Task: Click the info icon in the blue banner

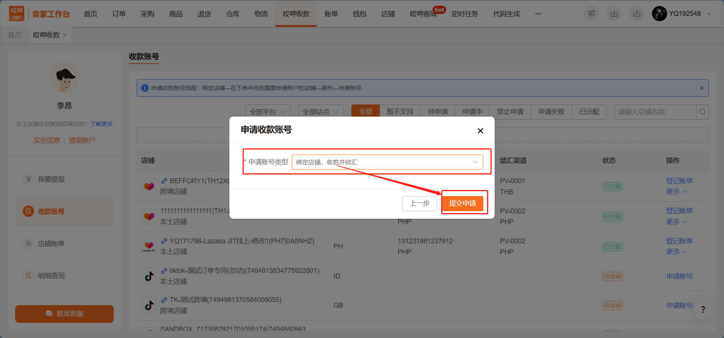Action: [145, 88]
